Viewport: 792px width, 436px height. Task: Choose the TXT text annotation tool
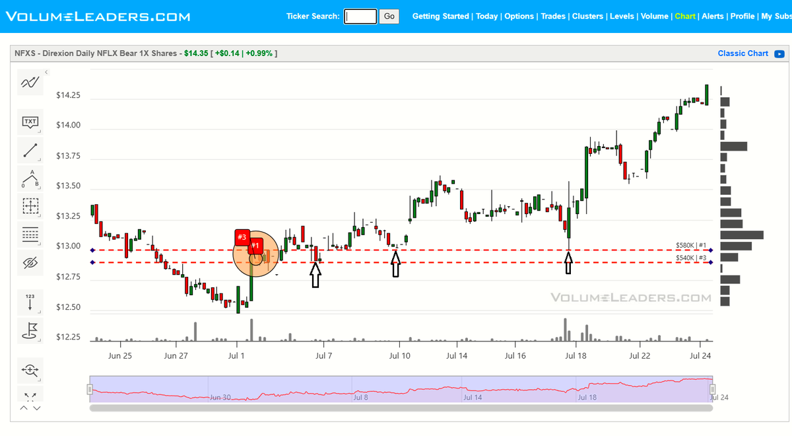pos(30,122)
